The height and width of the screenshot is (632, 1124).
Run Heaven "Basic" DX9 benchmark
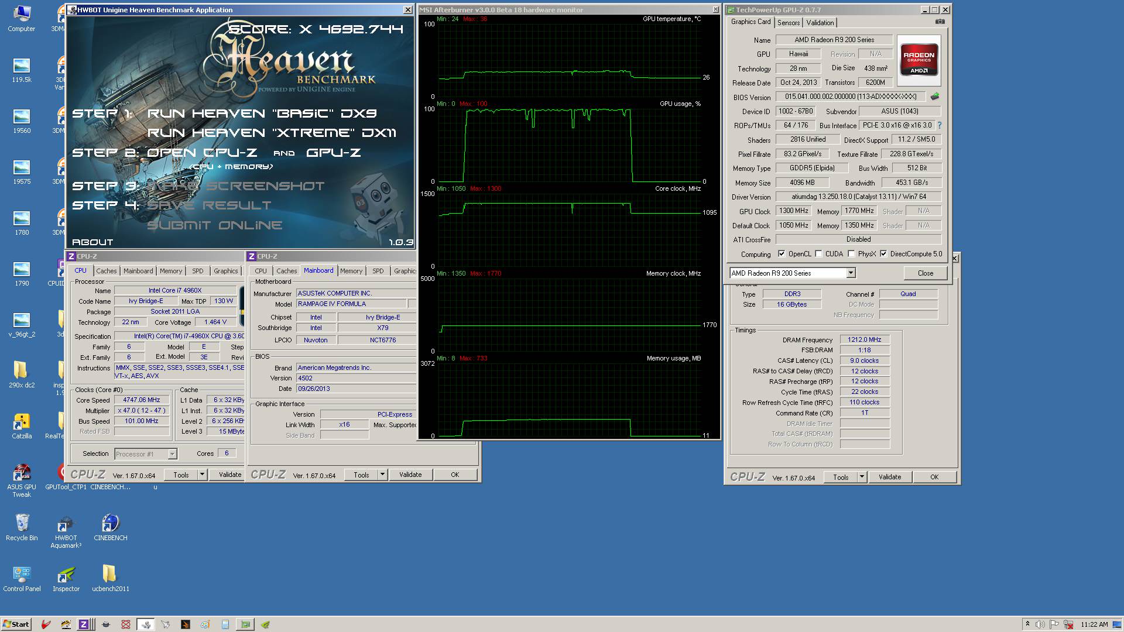(x=262, y=114)
